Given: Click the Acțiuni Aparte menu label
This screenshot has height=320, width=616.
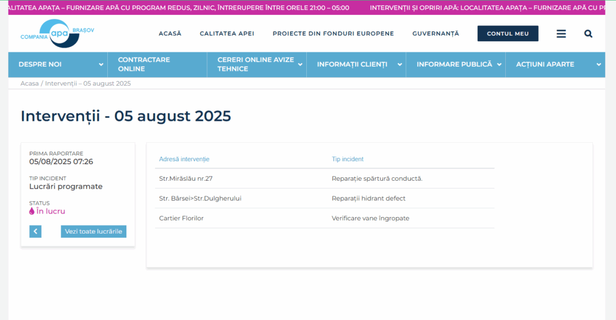Looking at the screenshot, I should point(545,64).
